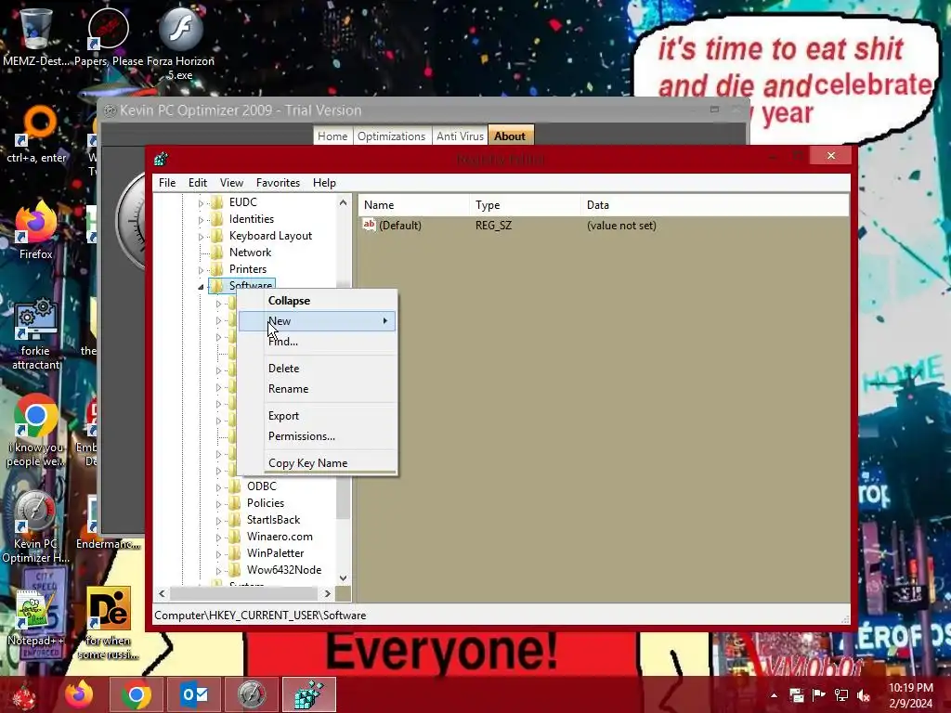The height and width of the screenshot is (713, 951).
Task: Select the (Default) registry value
Action: [400, 226]
